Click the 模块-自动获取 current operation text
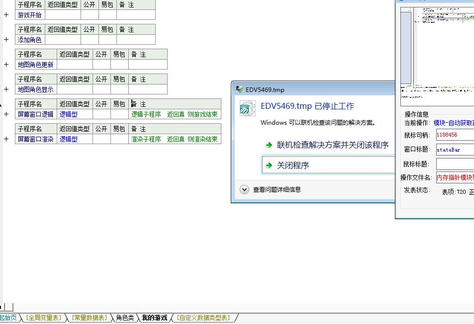The height and width of the screenshot is (324, 474). (x=454, y=123)
